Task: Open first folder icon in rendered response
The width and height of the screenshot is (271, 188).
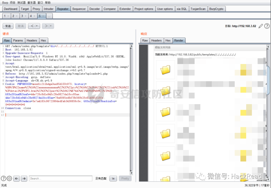Action: coord(165,70)
